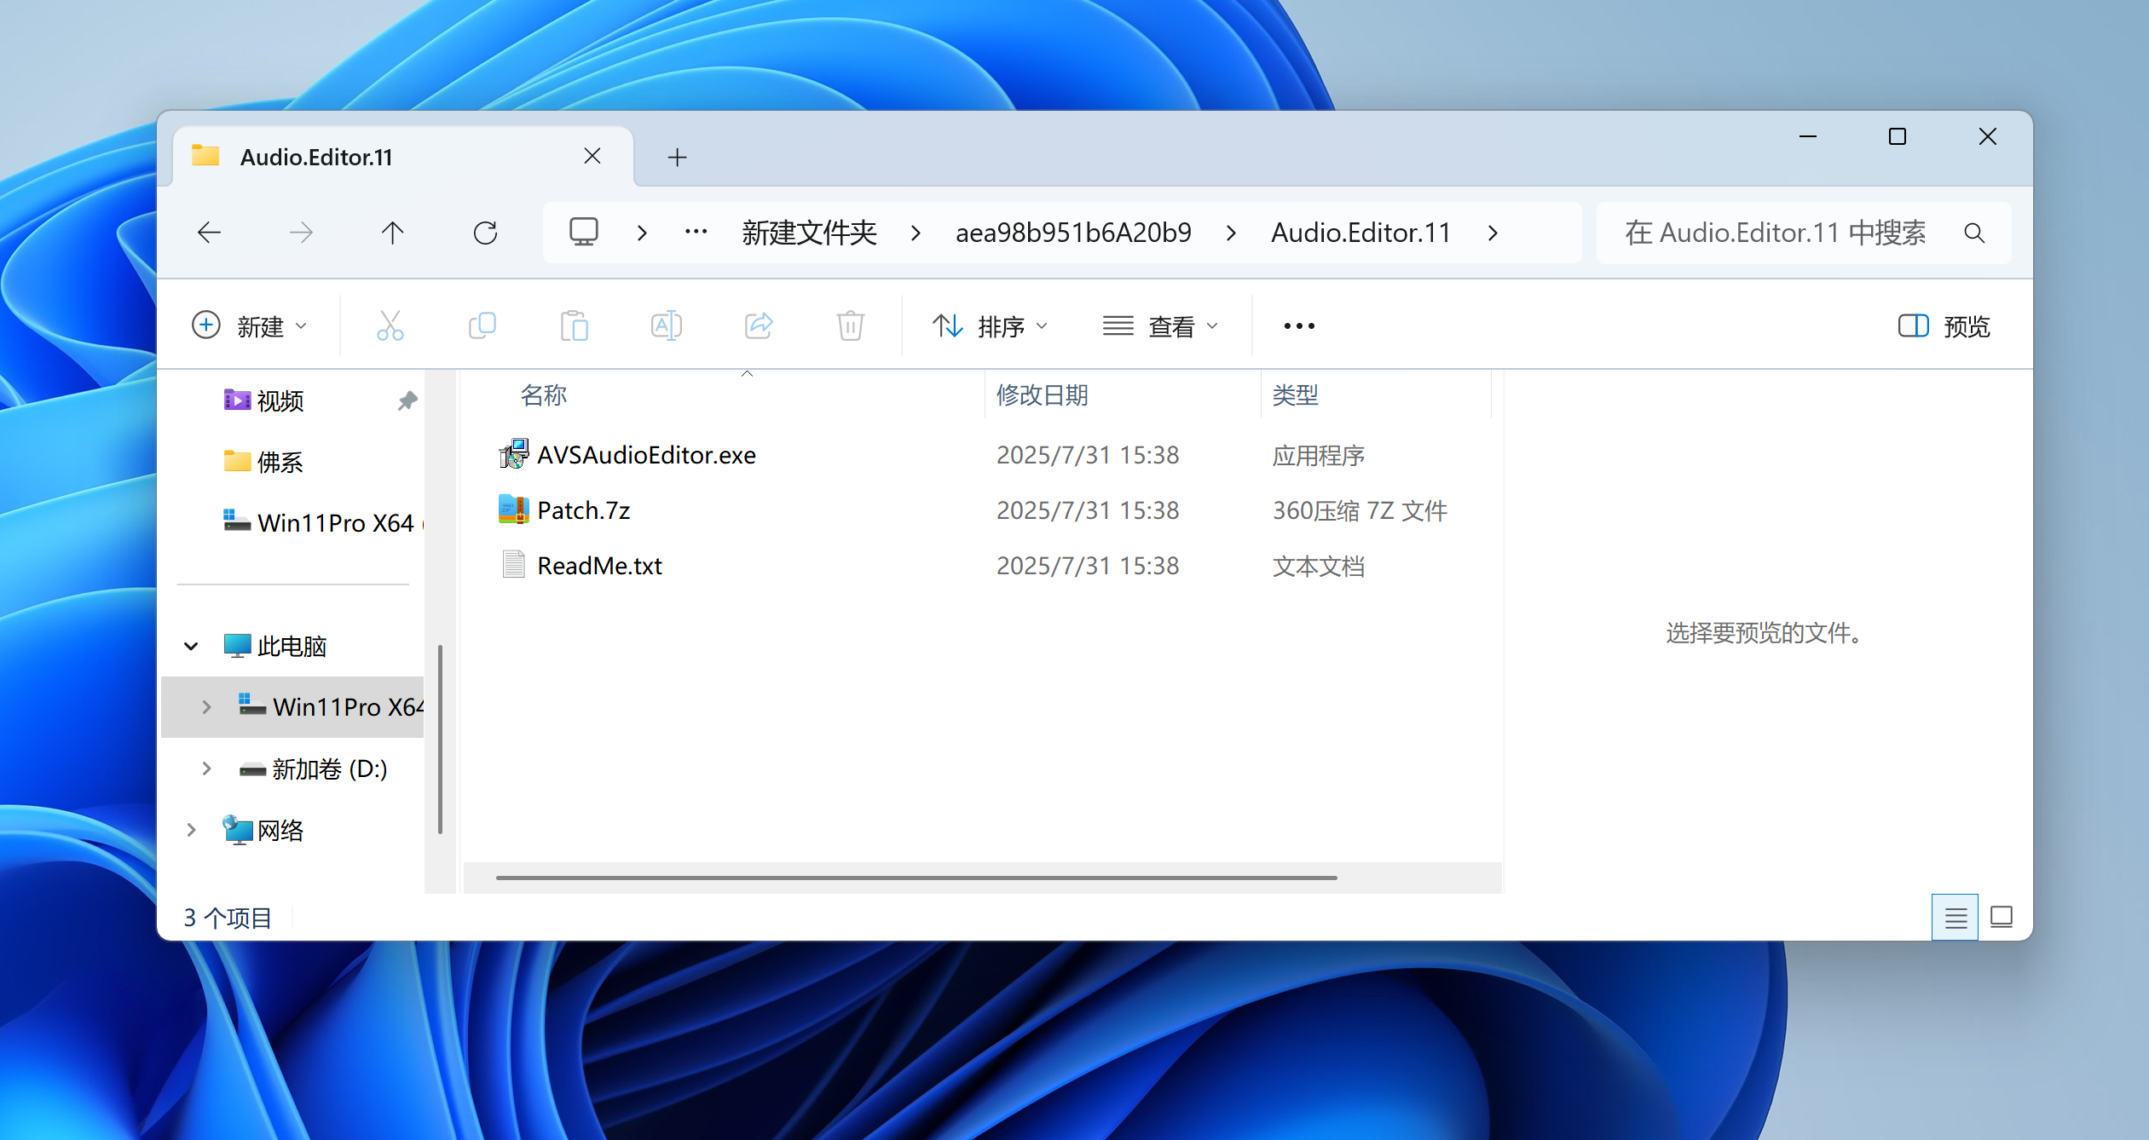Navigate to 新建文件夹 in breadcrumb
Viewport: 2149px width, 1140px height.
point(809,233)
